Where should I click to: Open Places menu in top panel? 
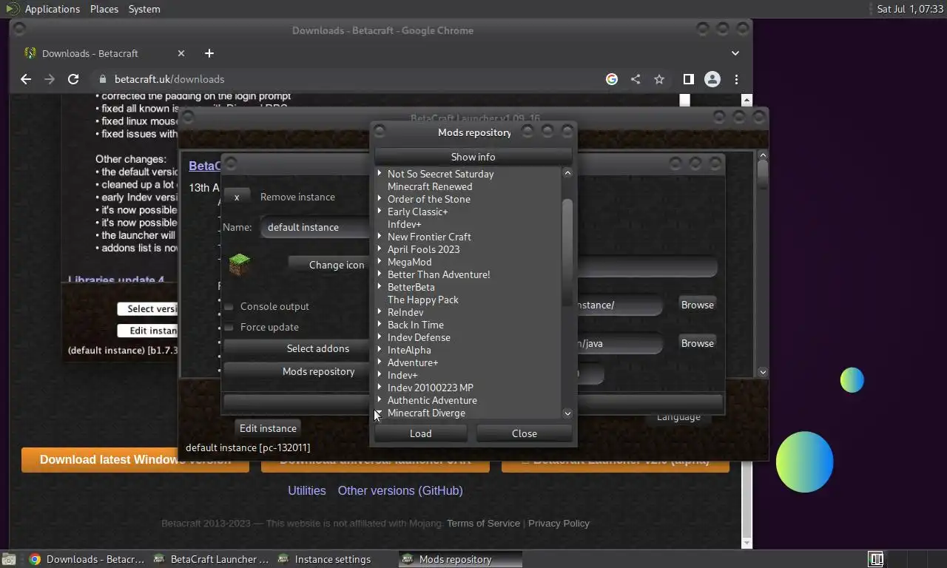104,9
